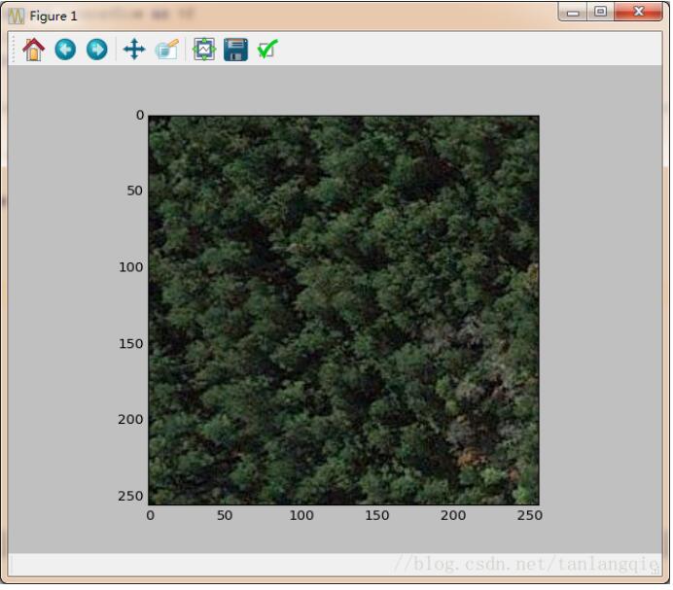Click the x-axis tick label 250
Viewport: 673px width, 590px height.
[529, 515]
